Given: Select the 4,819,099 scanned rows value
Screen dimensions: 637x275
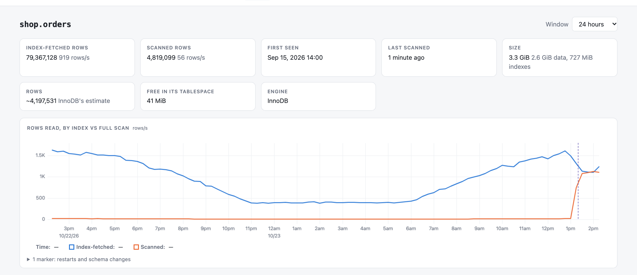Looking at the screenshot, I should (x=161, y=58).
